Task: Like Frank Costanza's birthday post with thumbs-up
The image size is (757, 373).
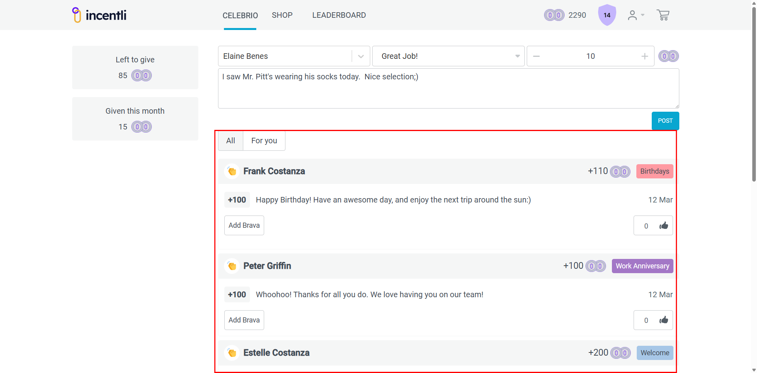Action: click(664, 225)
